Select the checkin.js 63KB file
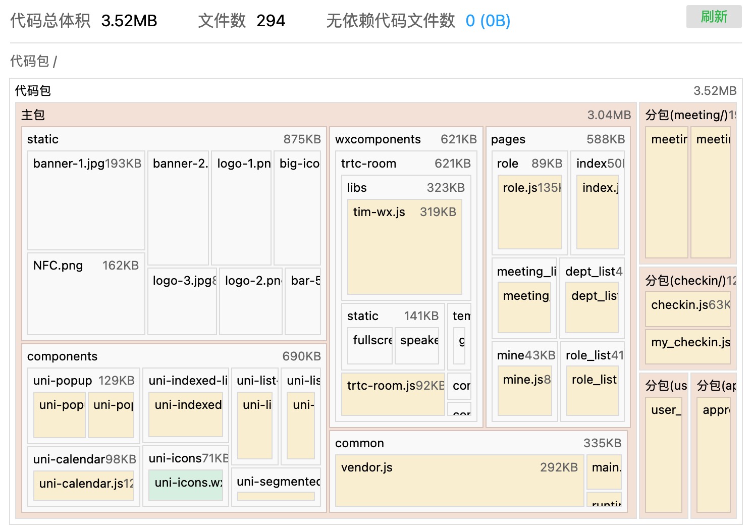This screenshot has height=526, width=752. 688,309
